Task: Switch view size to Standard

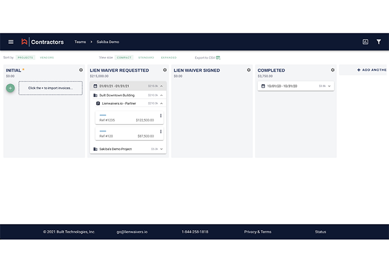Action: coord(146,58)
